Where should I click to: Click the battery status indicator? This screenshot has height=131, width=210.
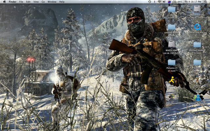point(178,2)
